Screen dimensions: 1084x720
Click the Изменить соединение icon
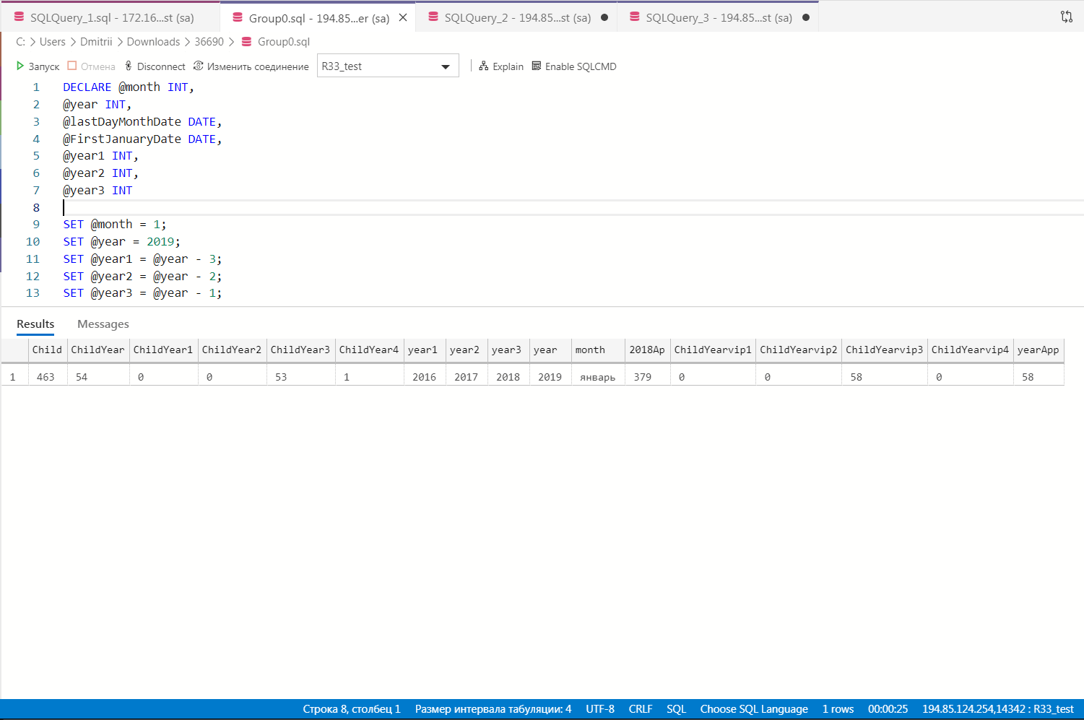point(198,66)
